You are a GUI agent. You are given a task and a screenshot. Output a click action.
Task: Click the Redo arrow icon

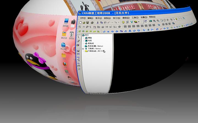tap(115, 22)
